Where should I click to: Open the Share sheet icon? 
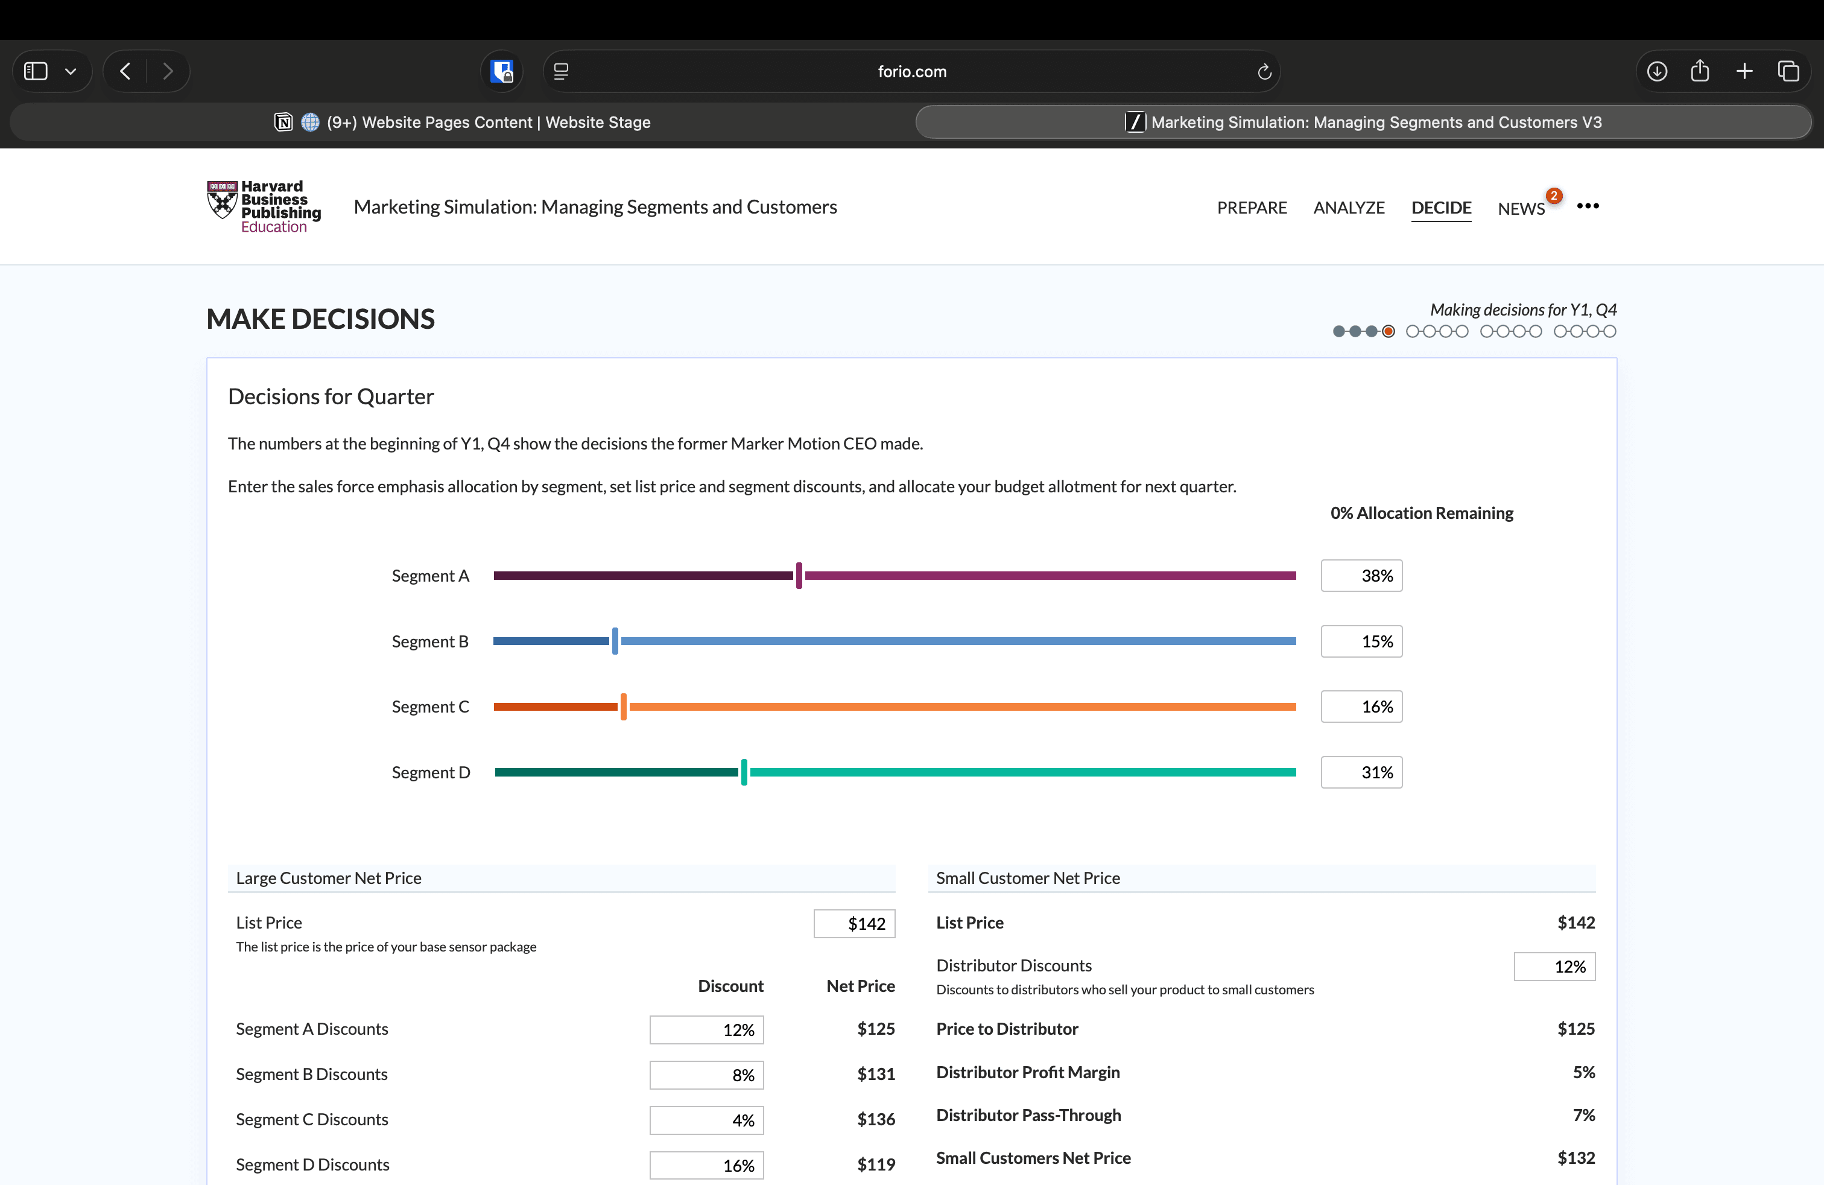click(1700, 71)
